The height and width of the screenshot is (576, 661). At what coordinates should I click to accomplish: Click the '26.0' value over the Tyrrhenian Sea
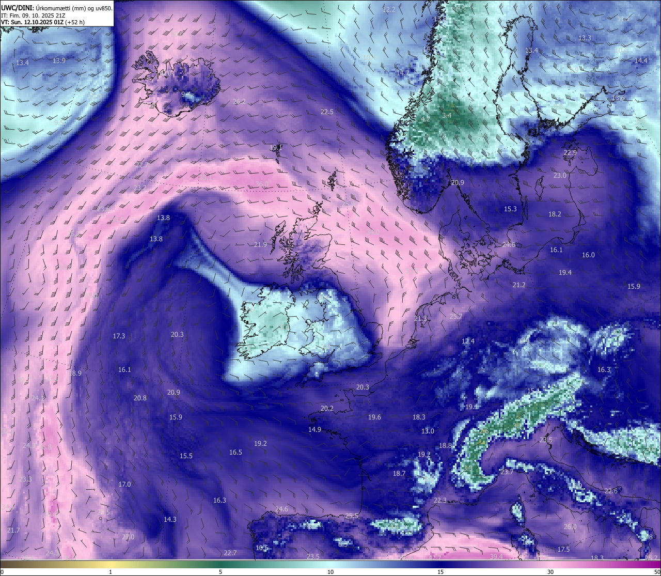(x=570, y=526)
